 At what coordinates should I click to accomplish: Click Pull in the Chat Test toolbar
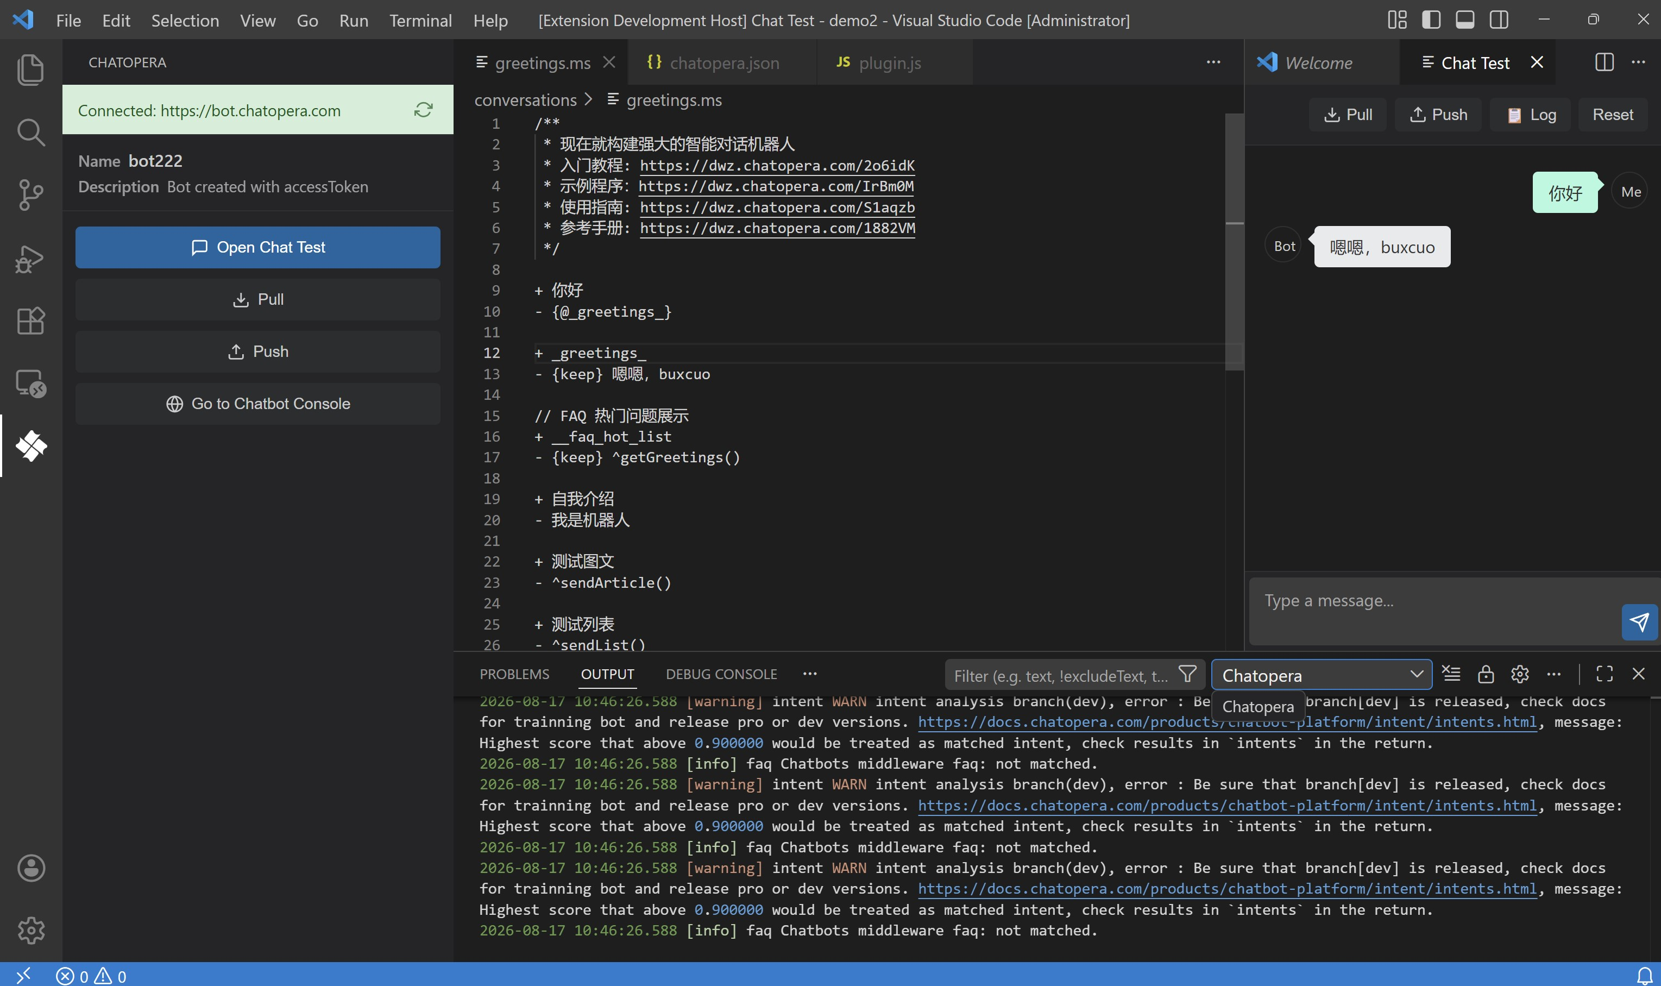click(x=1348, y=115)
